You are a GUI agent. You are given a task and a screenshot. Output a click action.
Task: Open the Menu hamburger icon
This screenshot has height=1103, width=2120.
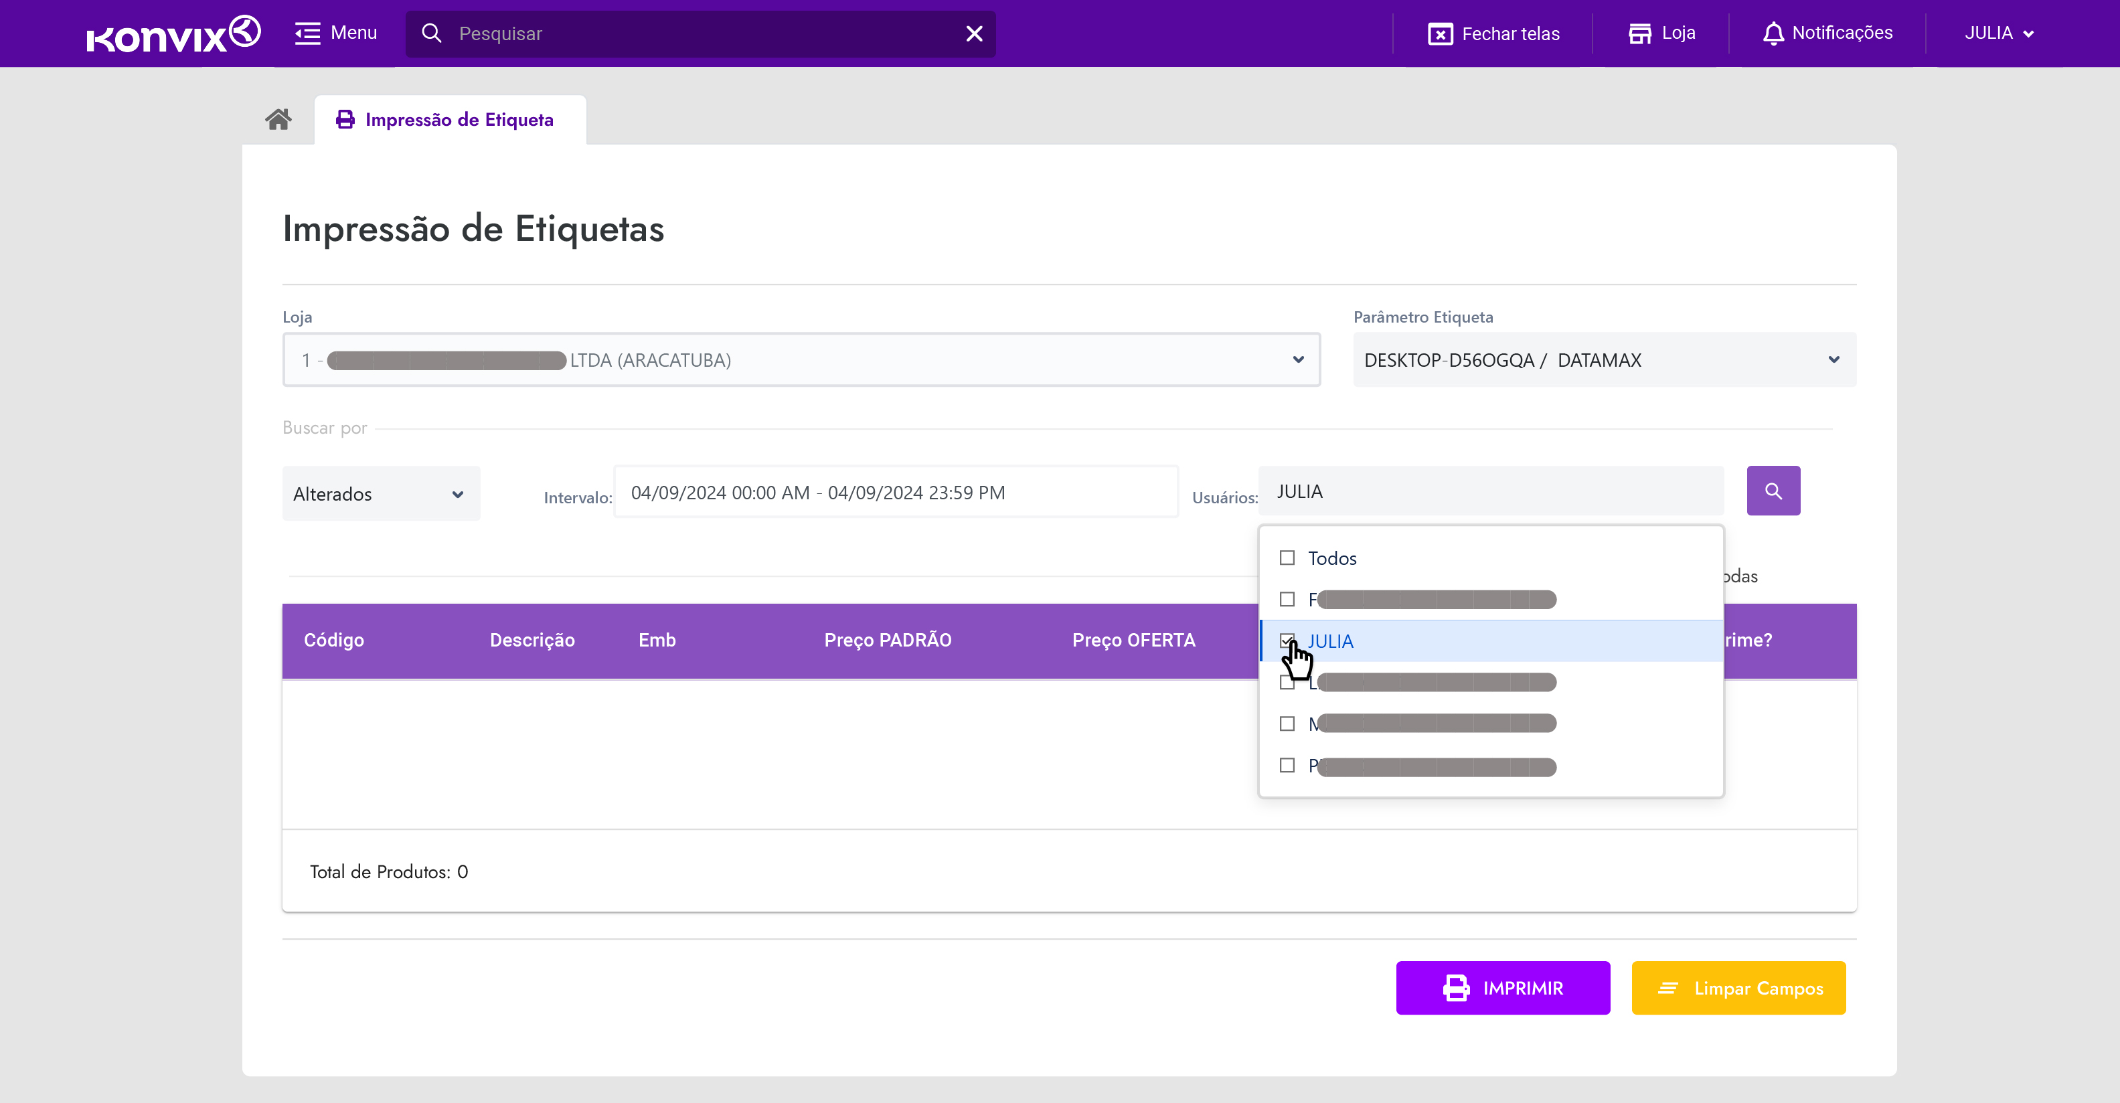307,33
